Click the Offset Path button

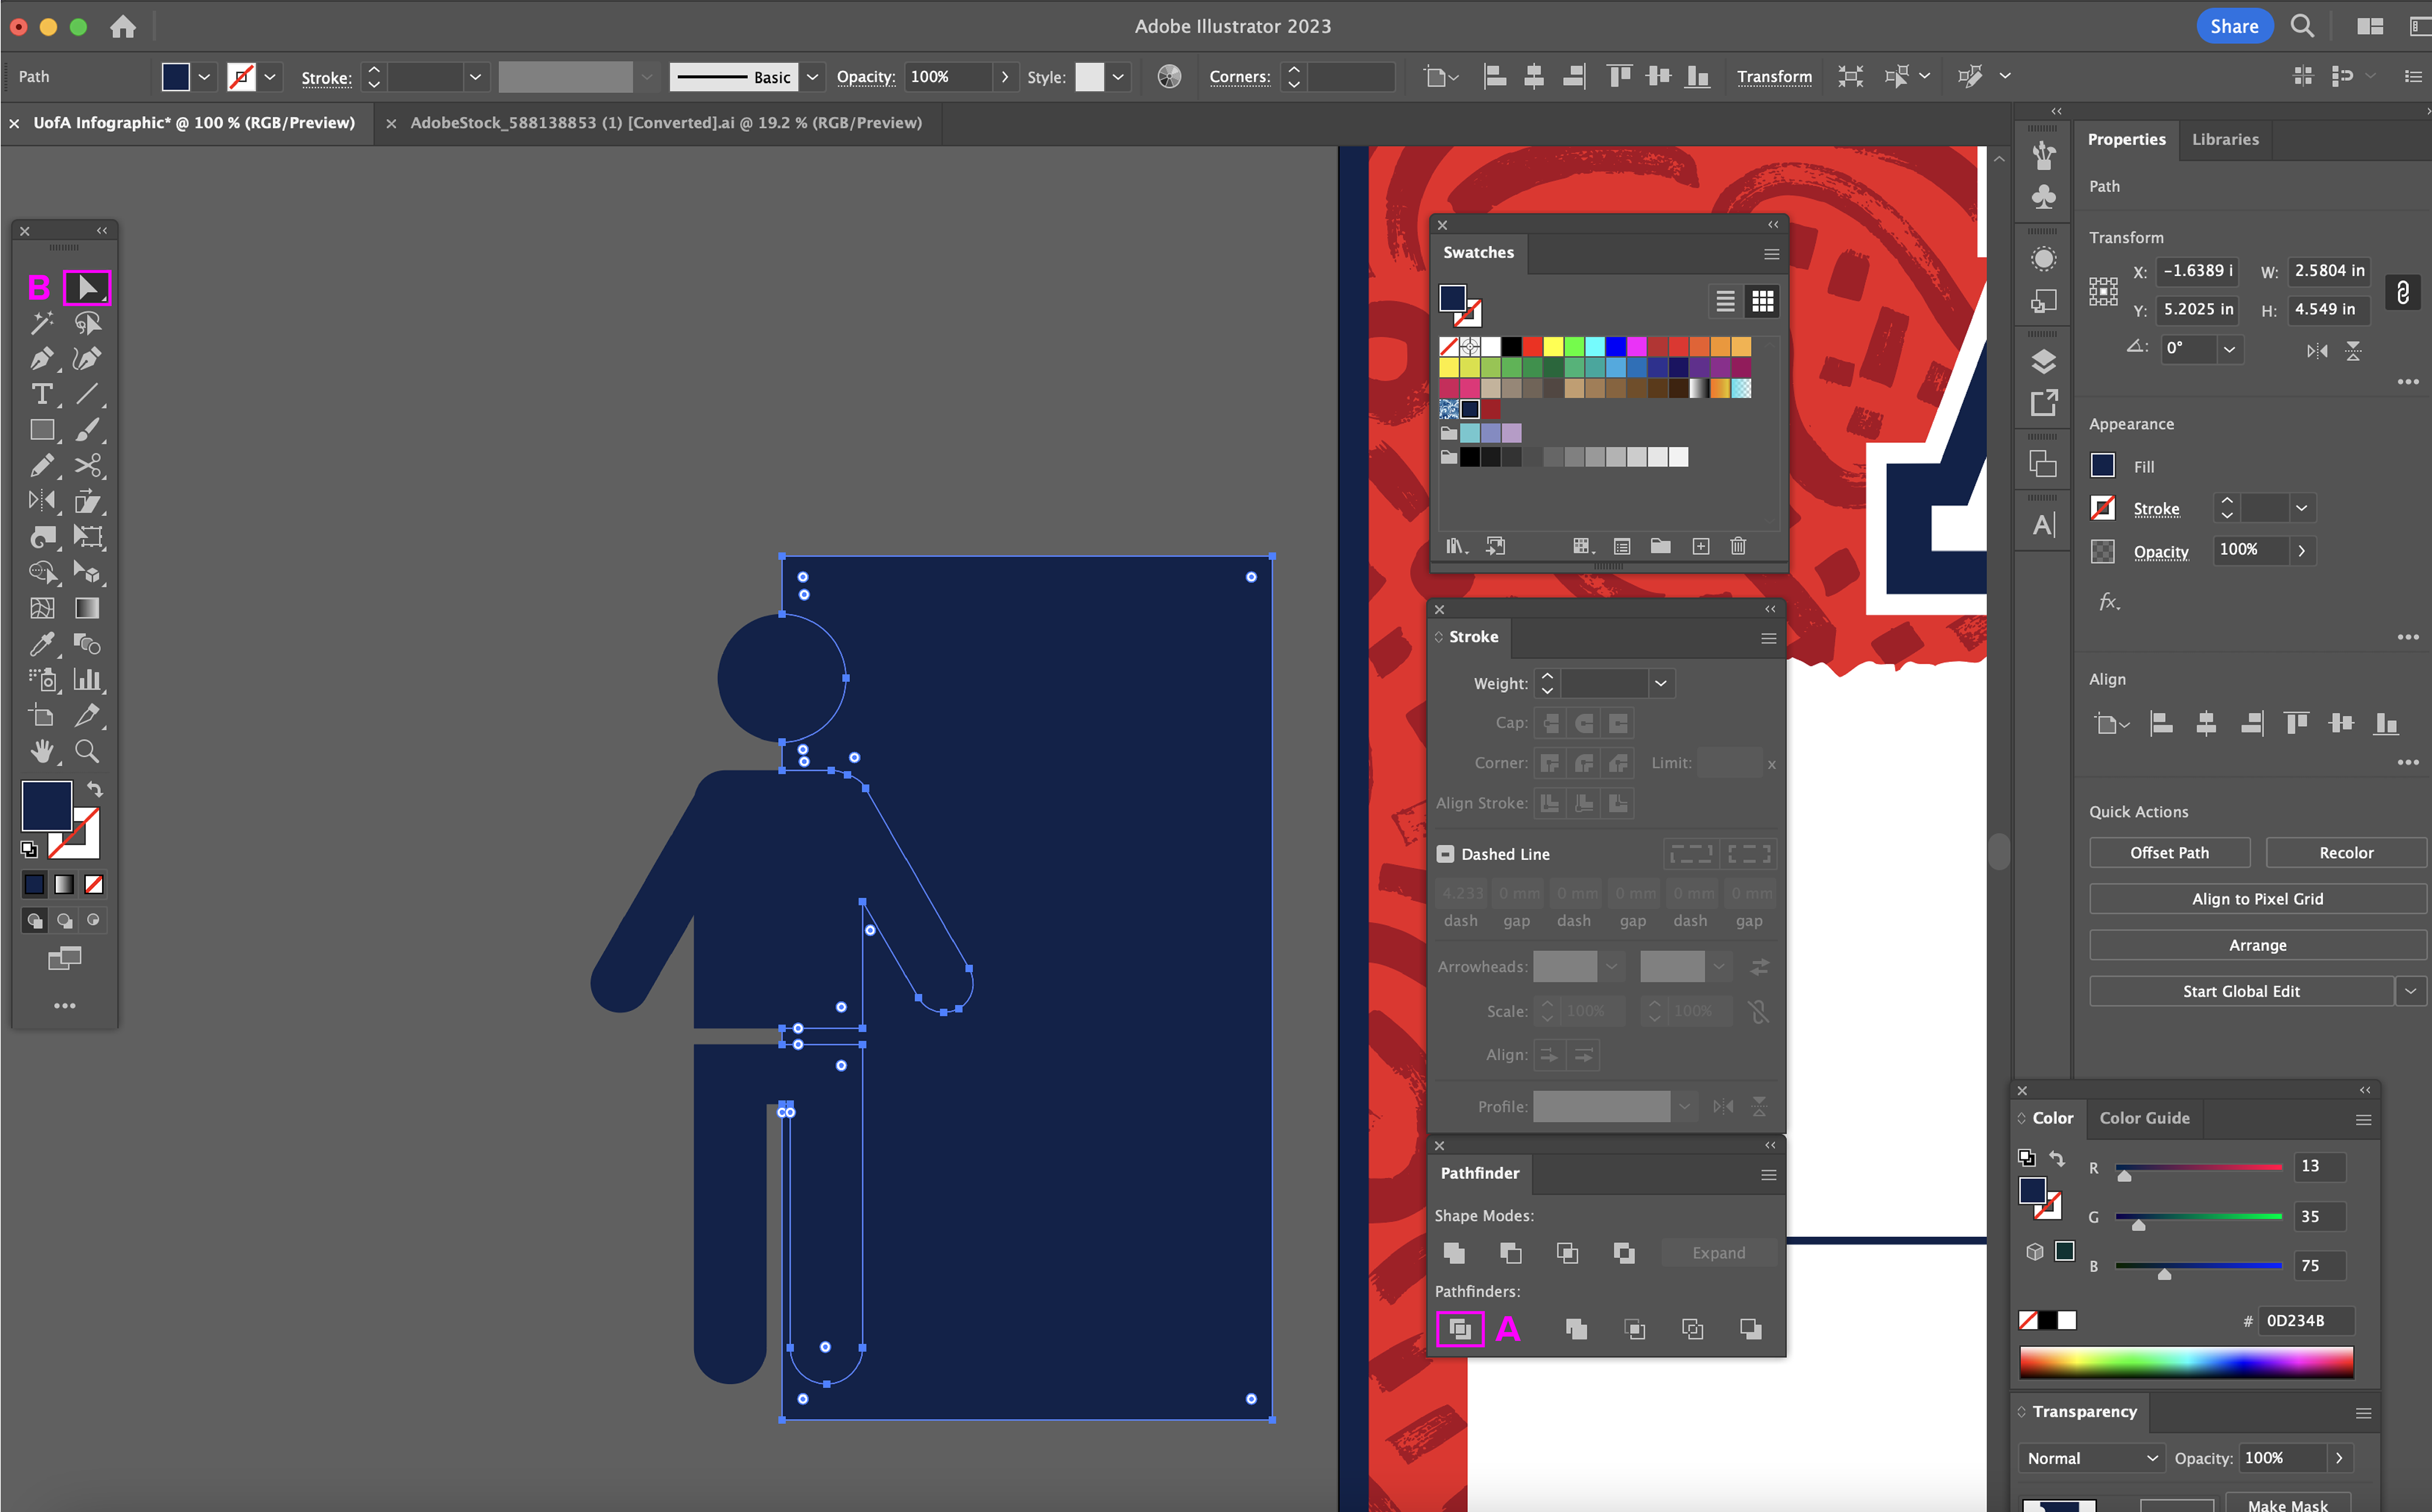click(2169, 853)
